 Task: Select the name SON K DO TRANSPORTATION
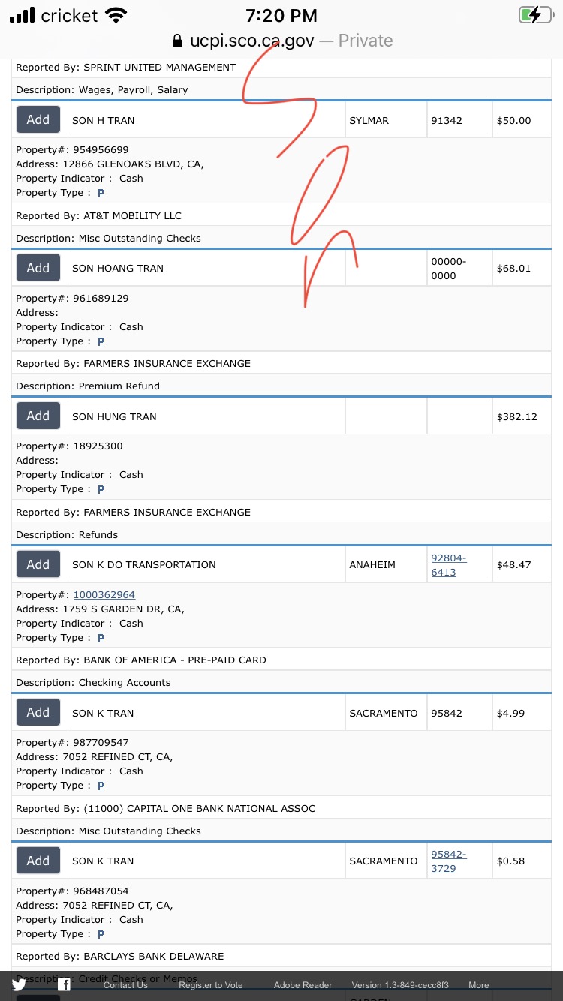144,565
